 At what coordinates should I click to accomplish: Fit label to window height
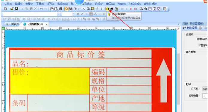click(154, 9)
